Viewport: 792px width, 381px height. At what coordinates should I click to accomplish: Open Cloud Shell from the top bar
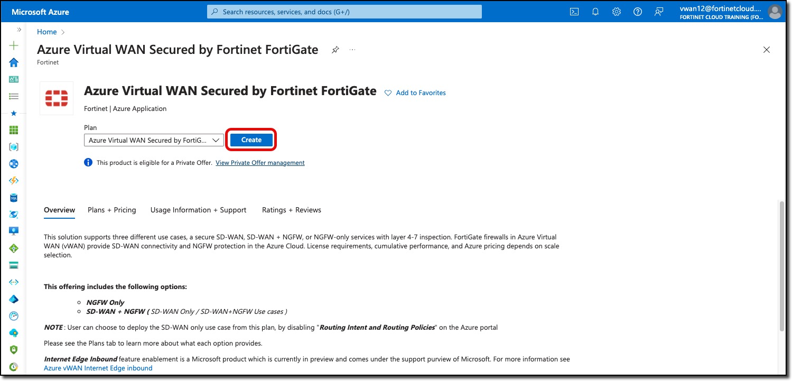point(574,12)
